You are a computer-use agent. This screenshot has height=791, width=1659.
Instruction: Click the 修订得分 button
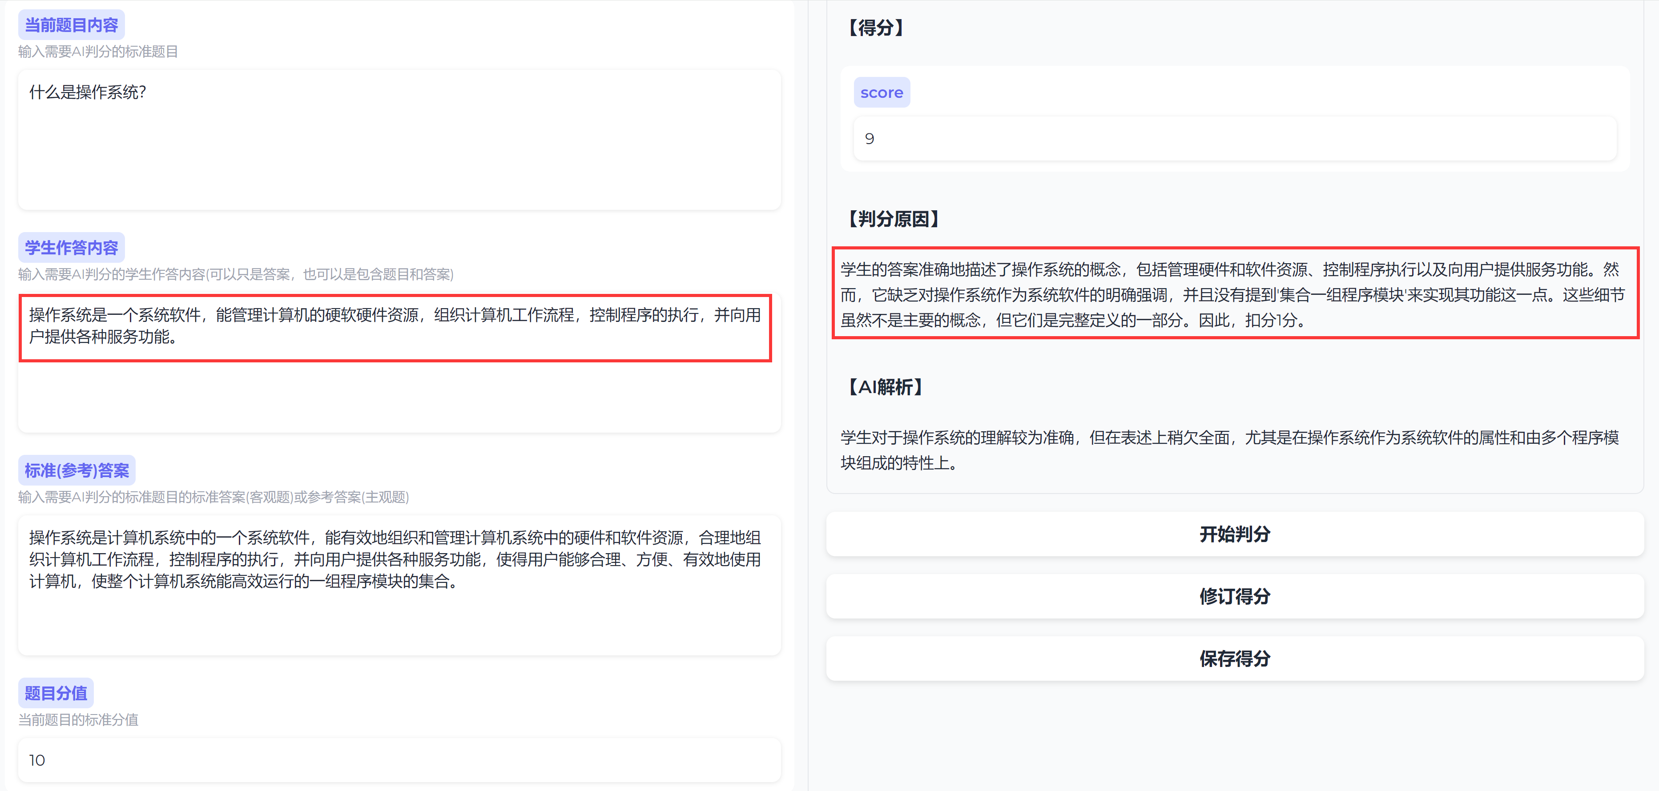pyautogui.click(x=1235, y=597)
